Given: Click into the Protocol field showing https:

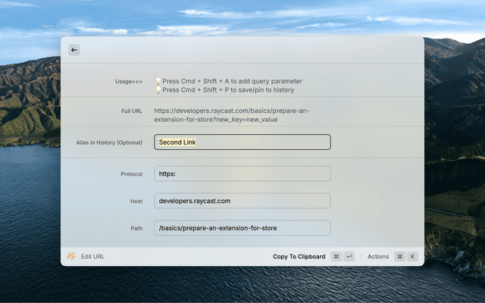Looking at the screenshot, I should pos(242,173).
